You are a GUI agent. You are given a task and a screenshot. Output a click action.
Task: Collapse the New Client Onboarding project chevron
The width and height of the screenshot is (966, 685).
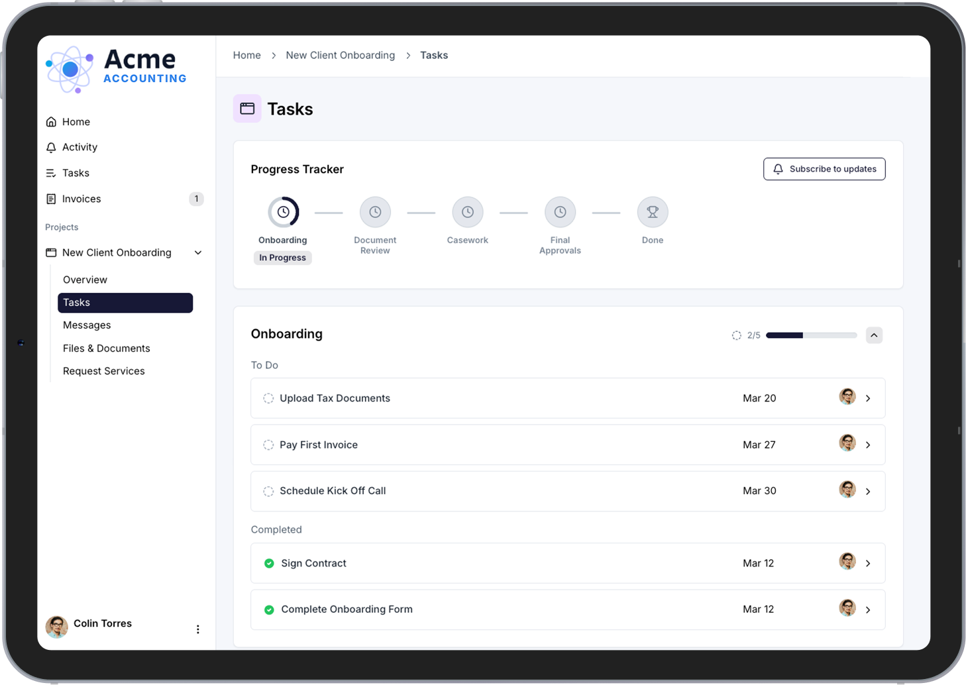(198, 252)
